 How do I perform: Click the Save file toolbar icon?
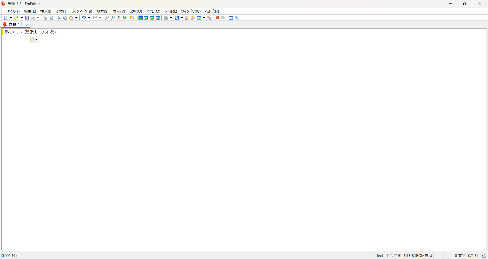click(27, 18)
